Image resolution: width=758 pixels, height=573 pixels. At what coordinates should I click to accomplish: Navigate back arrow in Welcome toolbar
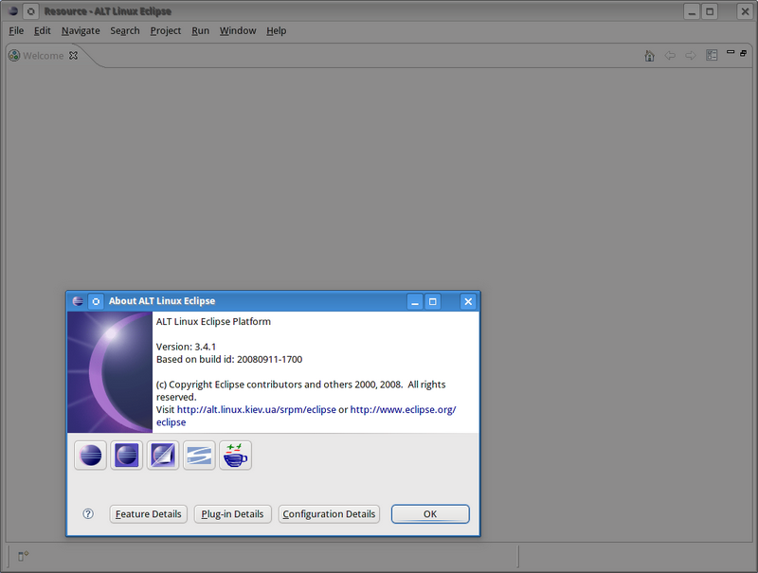pos(670,56)
